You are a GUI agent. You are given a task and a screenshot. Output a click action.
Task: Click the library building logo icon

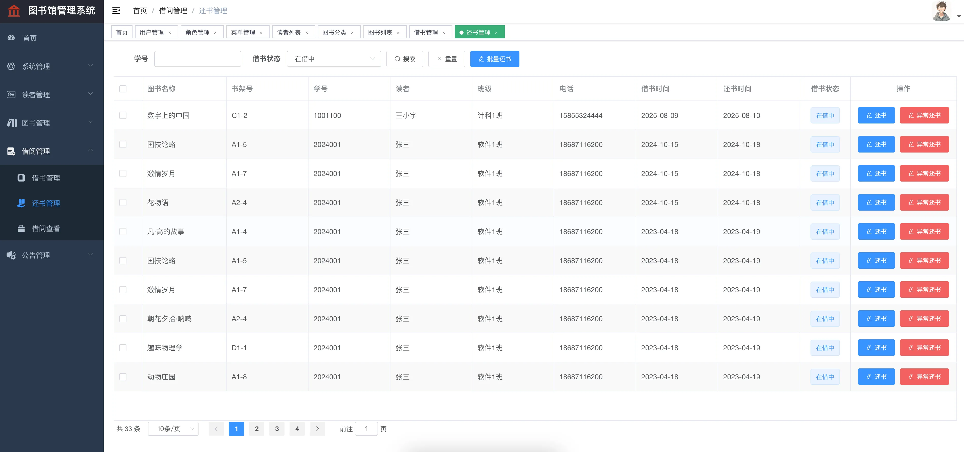click(x=14, y=10)
